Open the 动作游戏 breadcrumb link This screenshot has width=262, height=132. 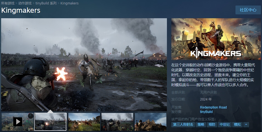[25, 3]
